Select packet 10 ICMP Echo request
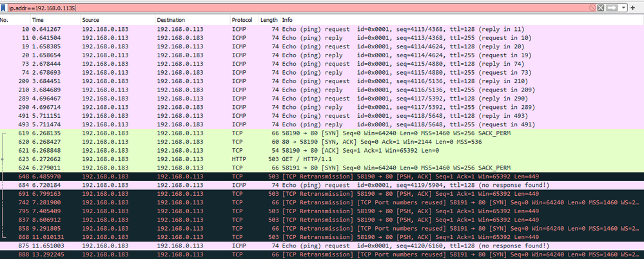This screenshot has height=259, width=644. click(x=322, y=29)
